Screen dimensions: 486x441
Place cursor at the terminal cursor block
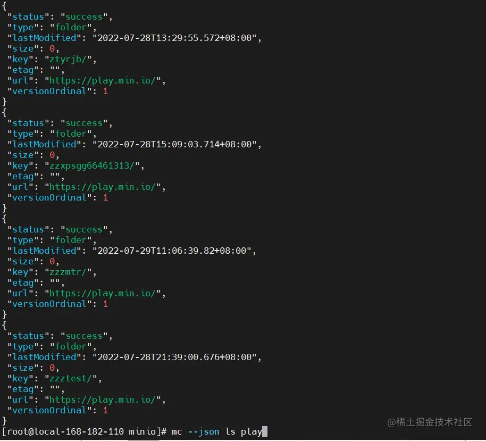pos(265,432)
